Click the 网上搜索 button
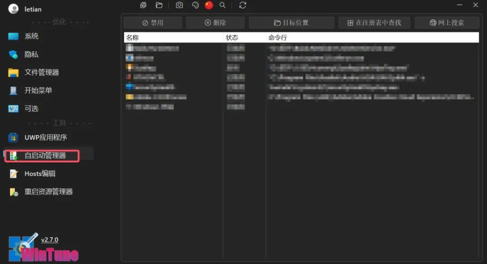487x264 pixels. 446,23
